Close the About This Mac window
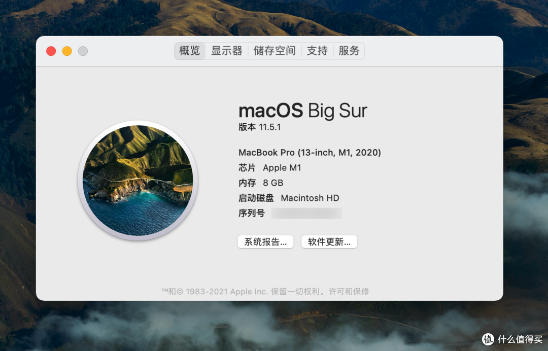The image size is (548, 351). (51, 51)
